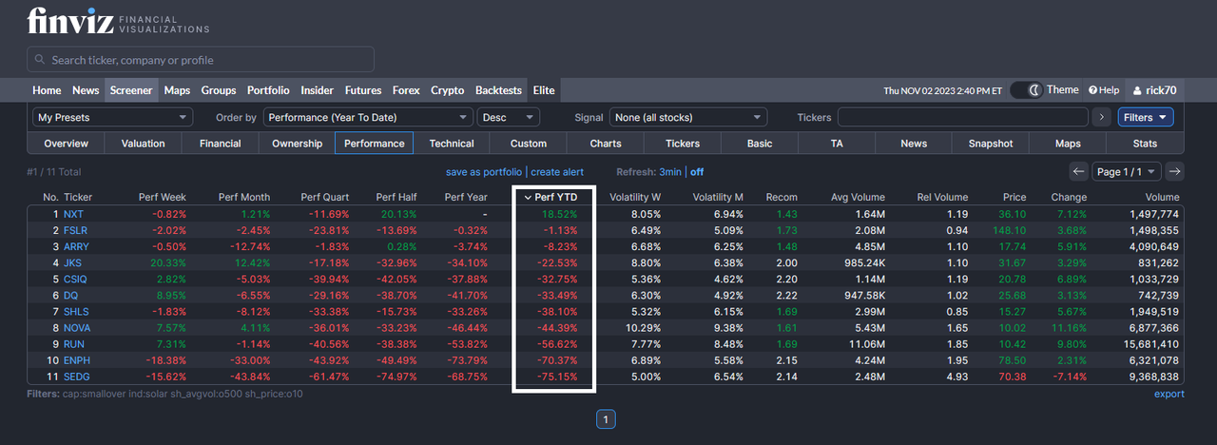Switch to the Financial tab
The width and height of the screenshot is (1217, 445).
(221, 144)
